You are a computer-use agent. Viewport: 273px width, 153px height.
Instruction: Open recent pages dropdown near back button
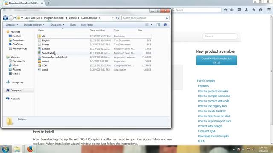coord(15,18)
